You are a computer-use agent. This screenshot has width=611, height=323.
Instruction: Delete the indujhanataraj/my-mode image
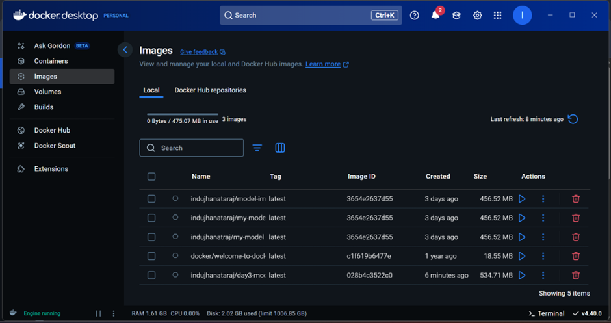point(575,218)
